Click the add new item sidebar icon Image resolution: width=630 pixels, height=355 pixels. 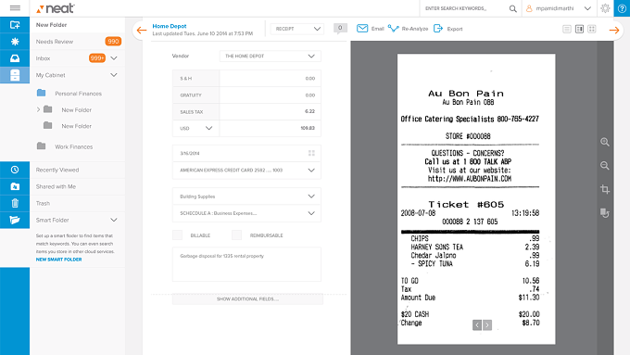click(x=15, y=25)
